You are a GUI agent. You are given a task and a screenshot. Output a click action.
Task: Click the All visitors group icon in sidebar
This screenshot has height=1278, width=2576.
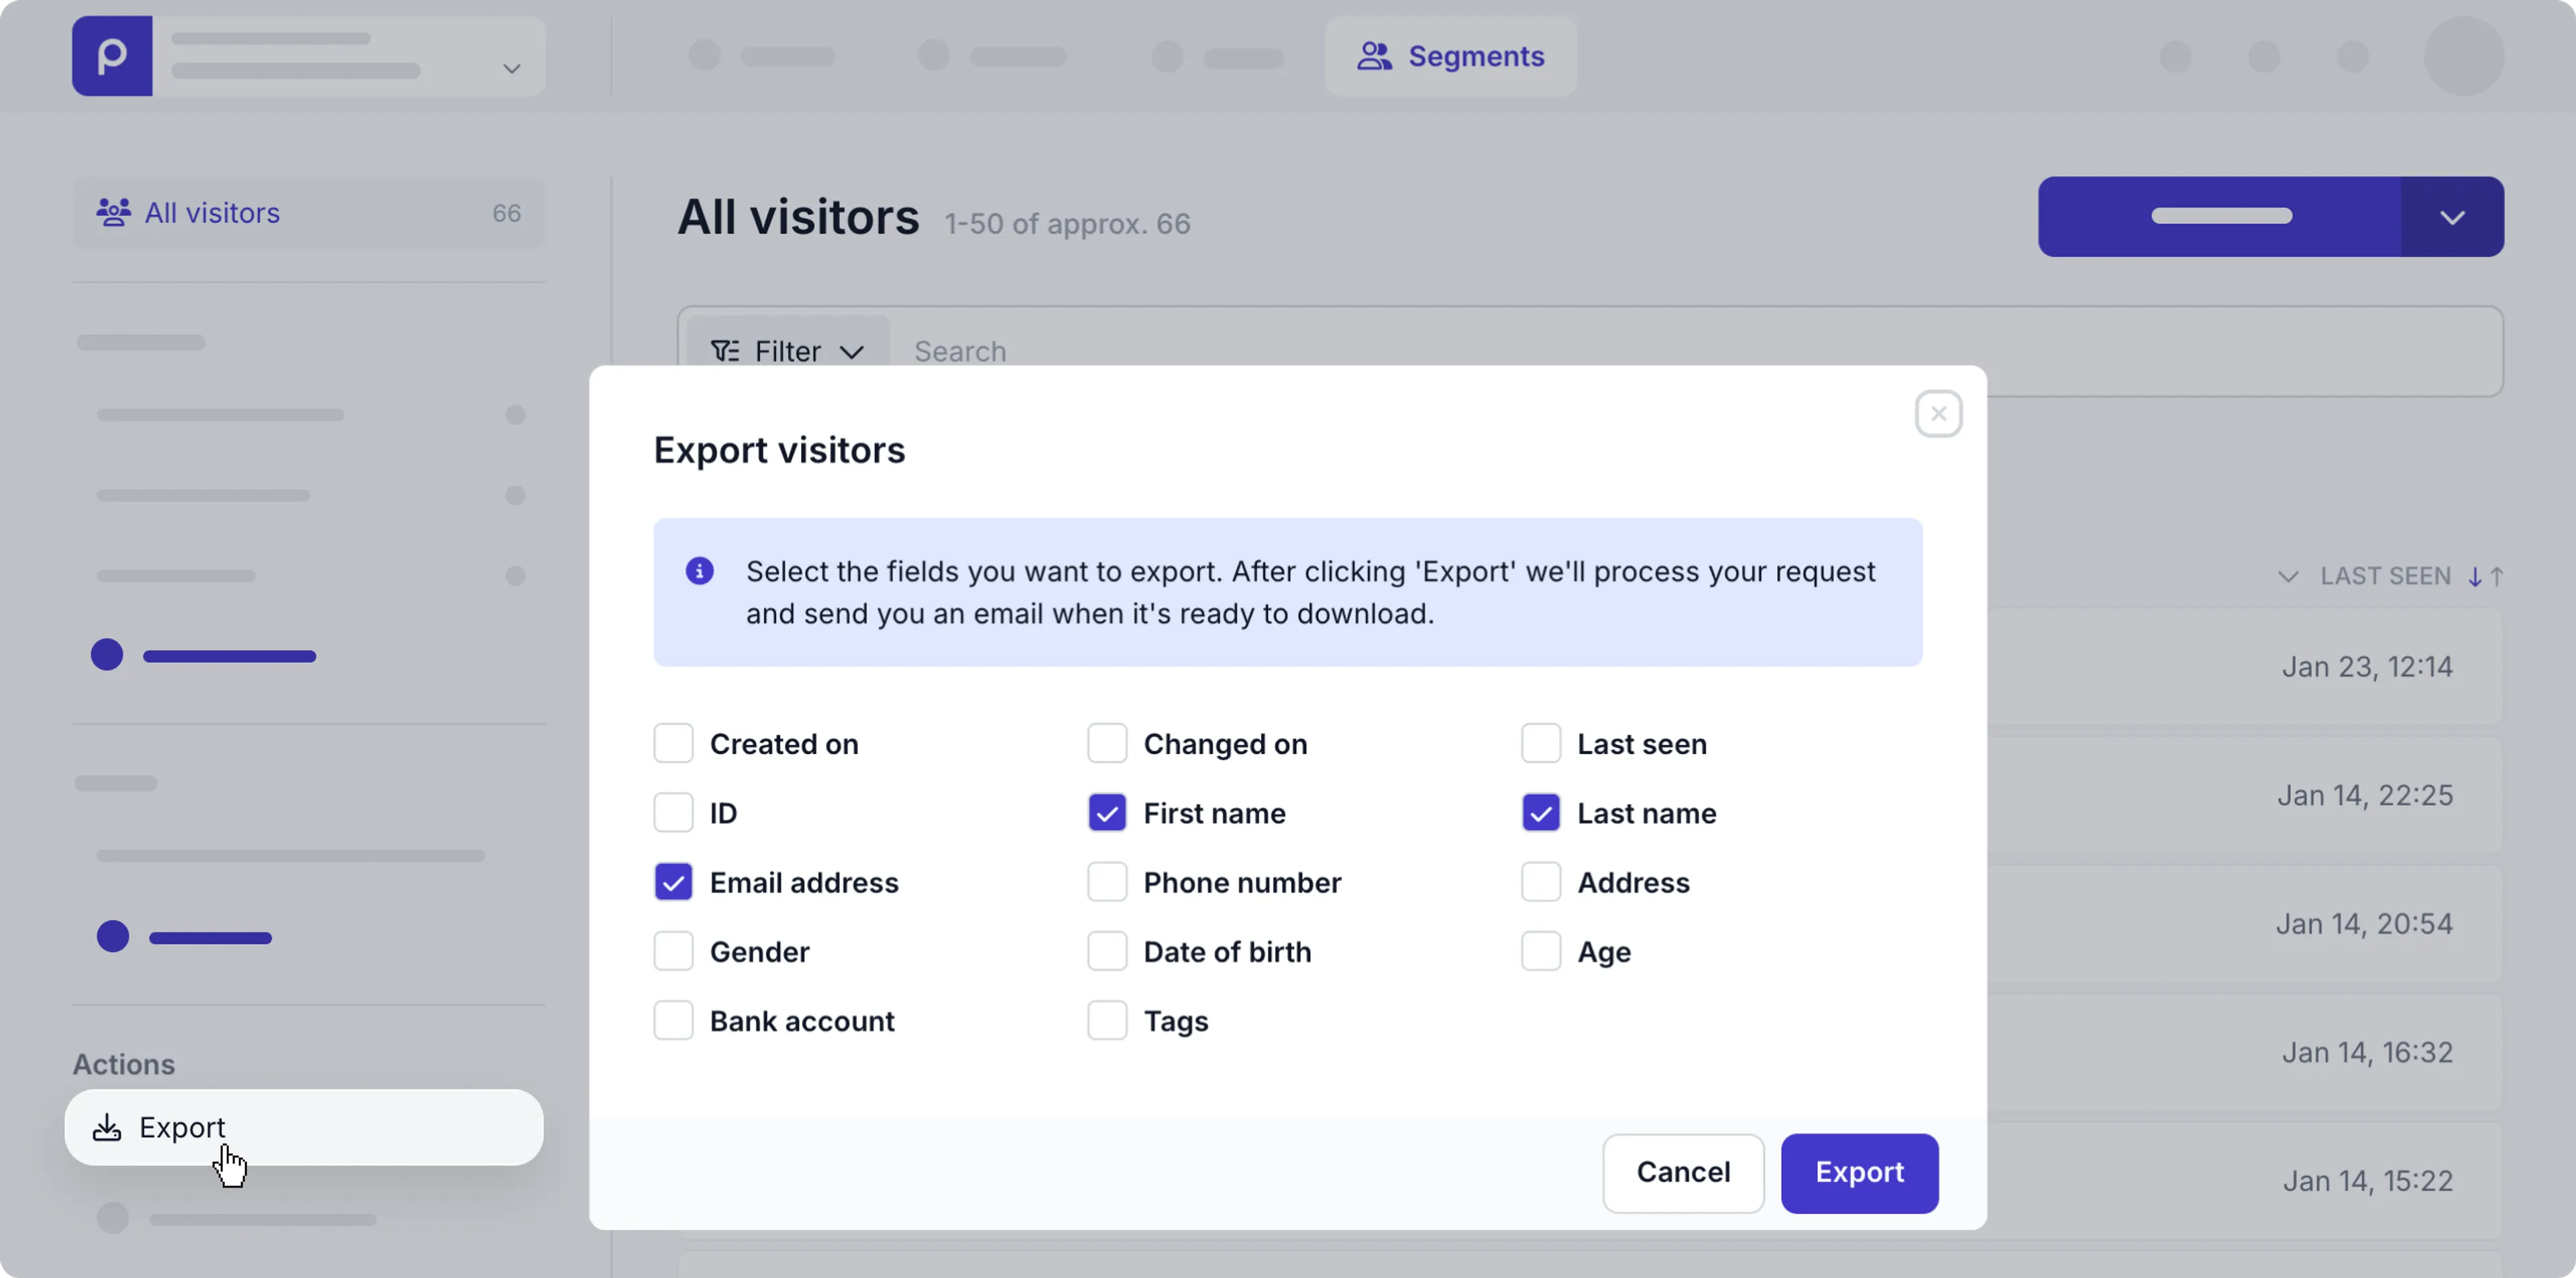pyautogui.click(x=115, y=212)
